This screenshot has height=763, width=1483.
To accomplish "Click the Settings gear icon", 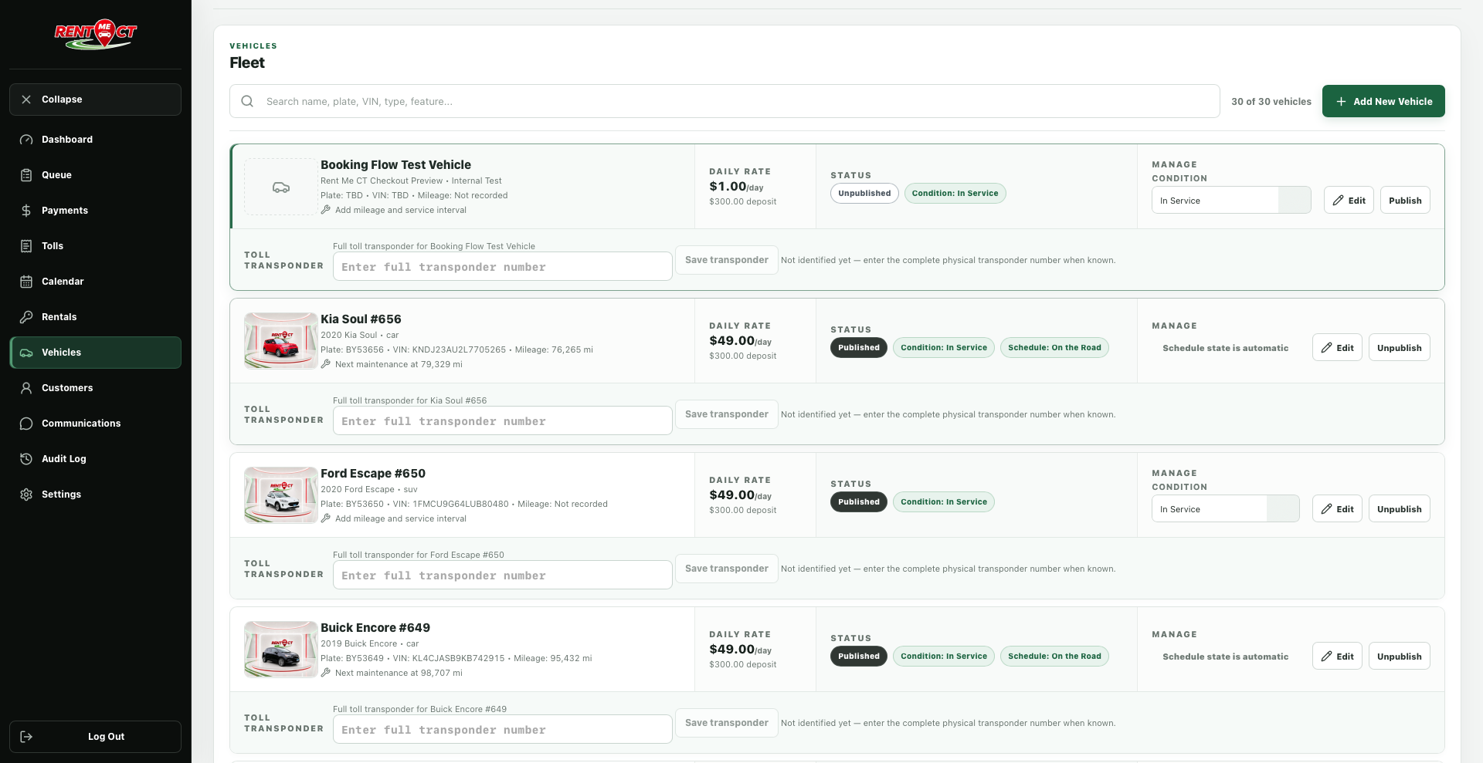I will (26, 495).
